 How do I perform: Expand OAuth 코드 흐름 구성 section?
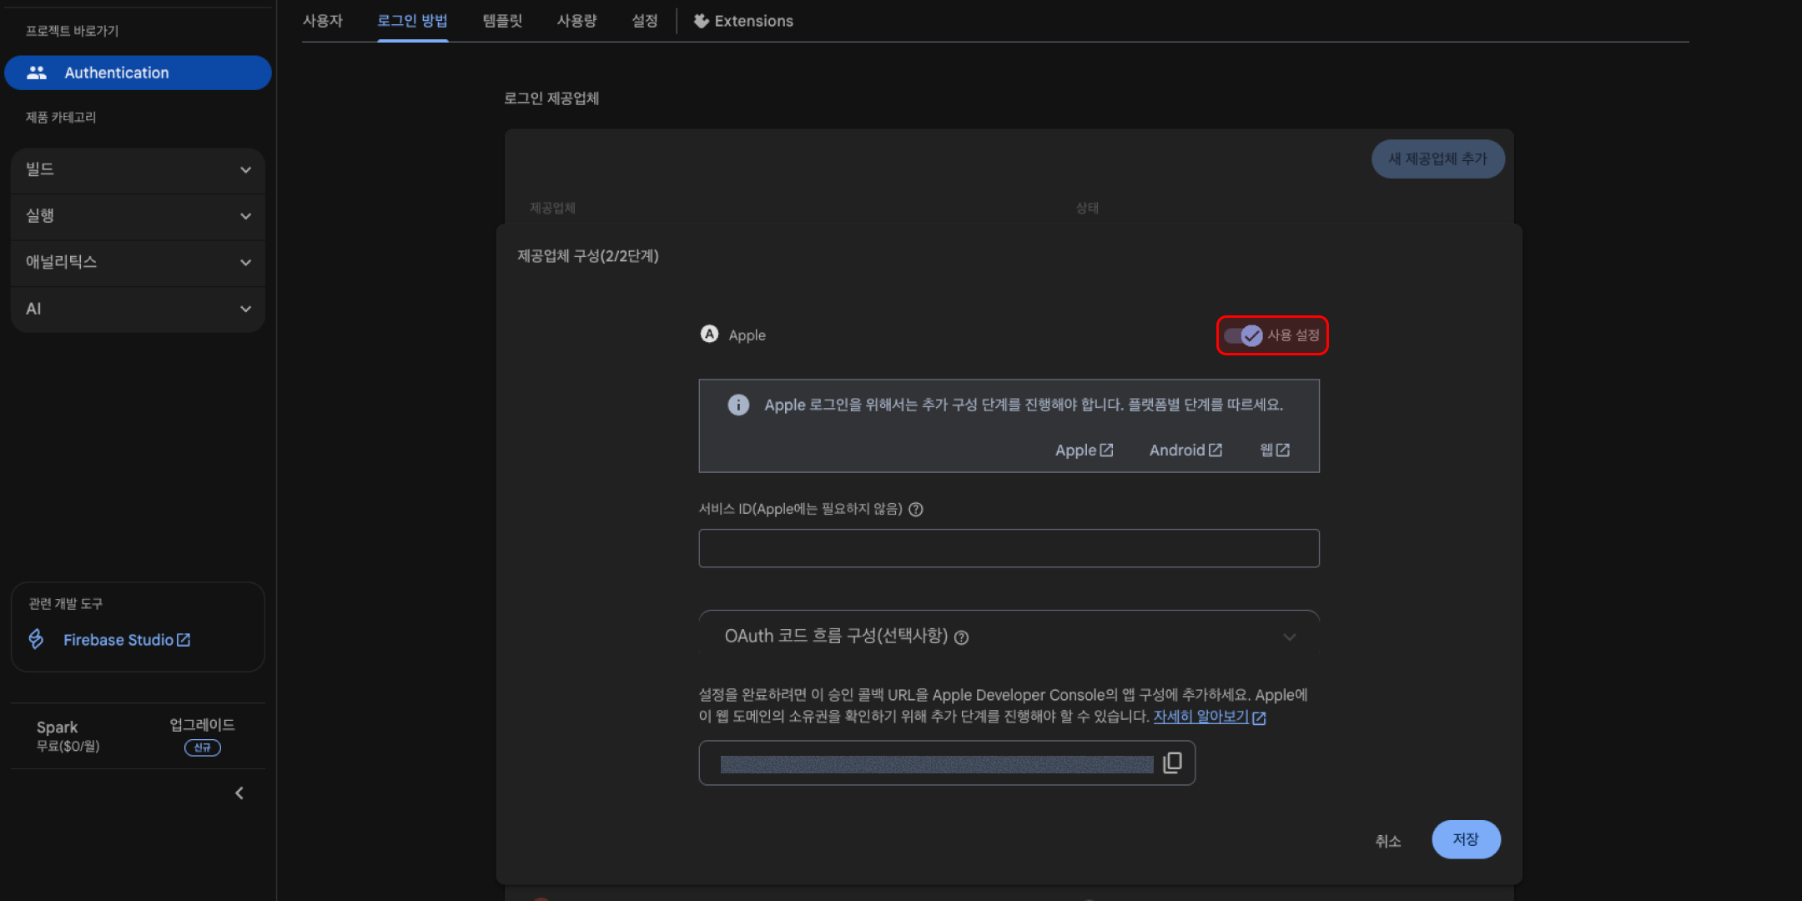[x=1290, y=637]
